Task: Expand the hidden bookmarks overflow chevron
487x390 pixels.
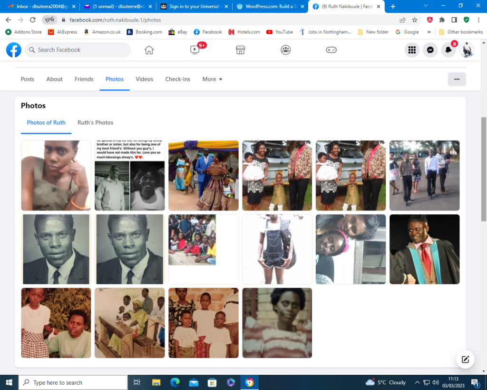Action: (429, 32)
